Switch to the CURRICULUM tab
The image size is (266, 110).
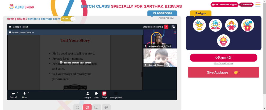point(166,18)
